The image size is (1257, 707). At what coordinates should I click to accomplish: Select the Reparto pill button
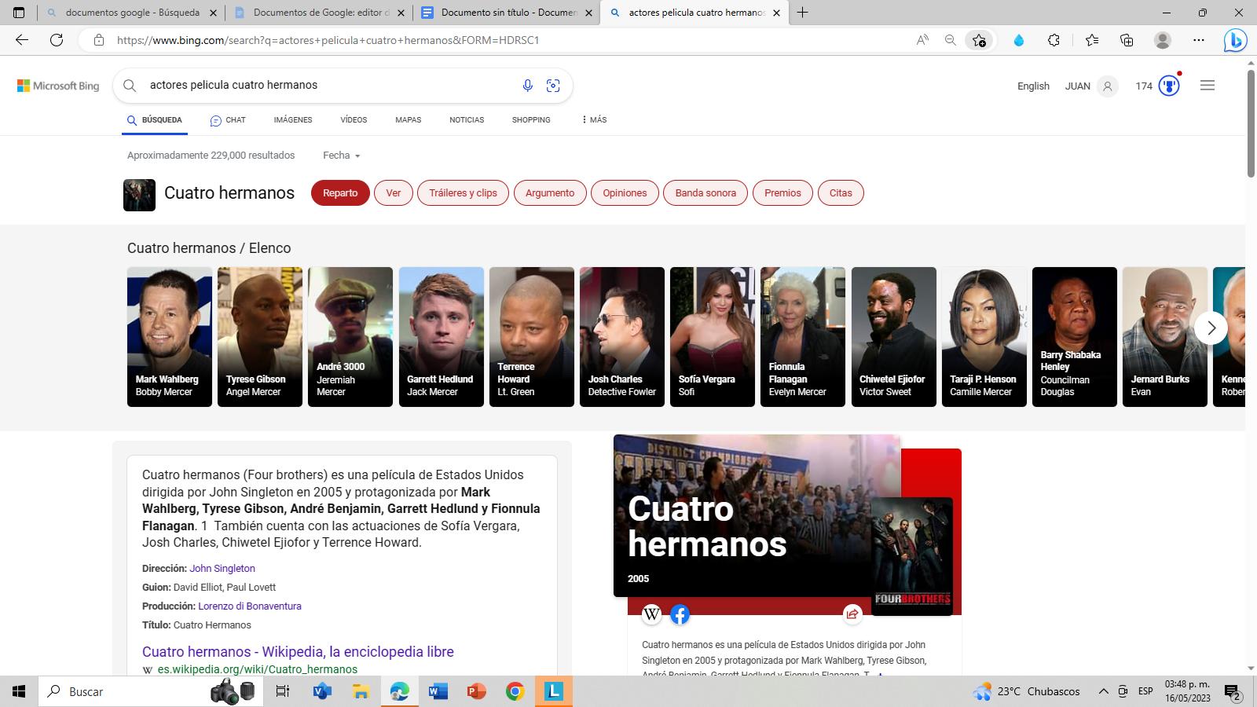[340, 193]
